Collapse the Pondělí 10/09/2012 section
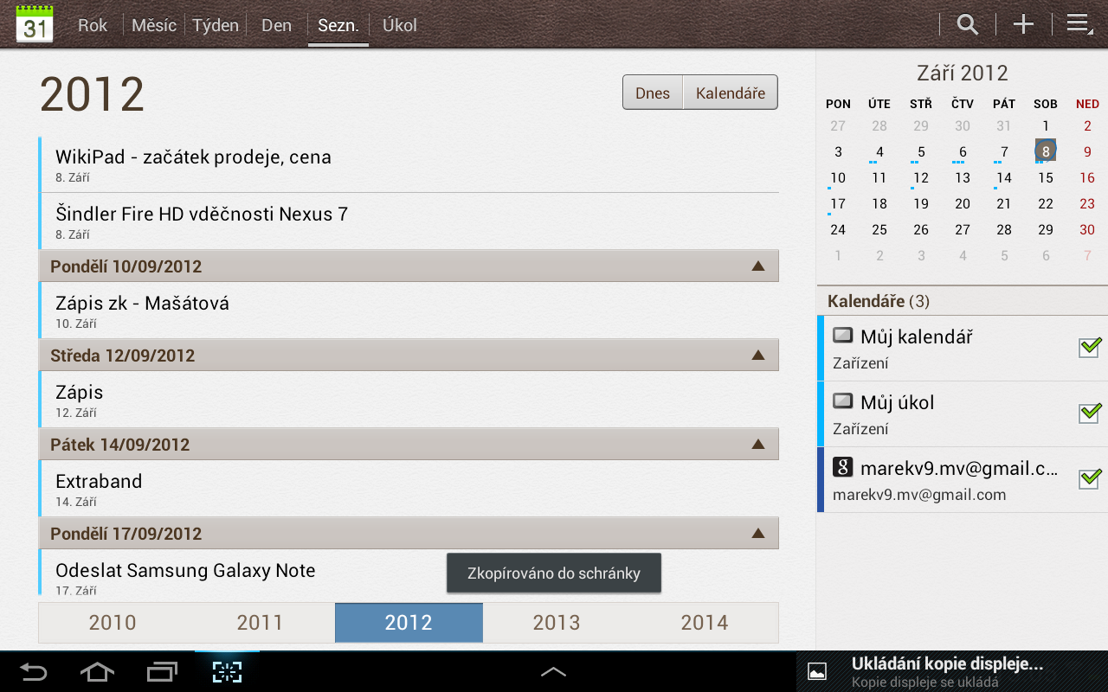1108x692 pixels. (758, 266)
